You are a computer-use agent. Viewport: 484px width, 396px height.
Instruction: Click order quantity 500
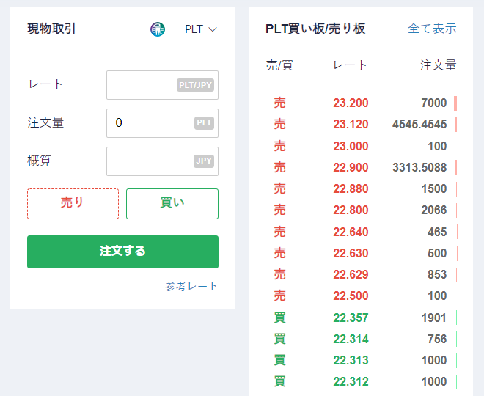click(x=437, y=253)
